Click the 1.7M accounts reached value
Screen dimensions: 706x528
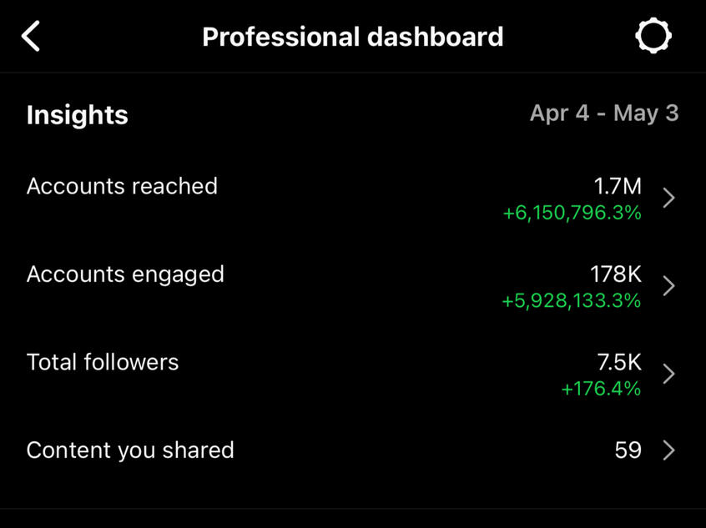618,188
